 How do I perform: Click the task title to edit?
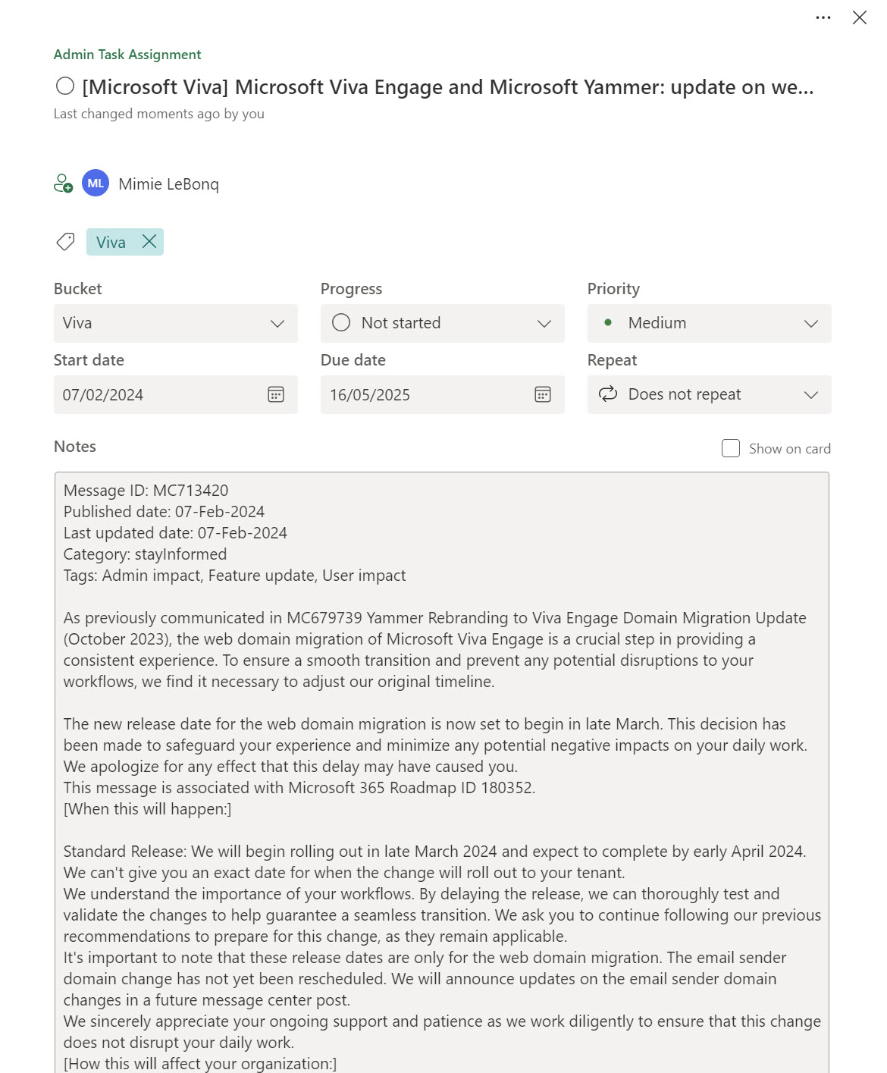[447, 87]
